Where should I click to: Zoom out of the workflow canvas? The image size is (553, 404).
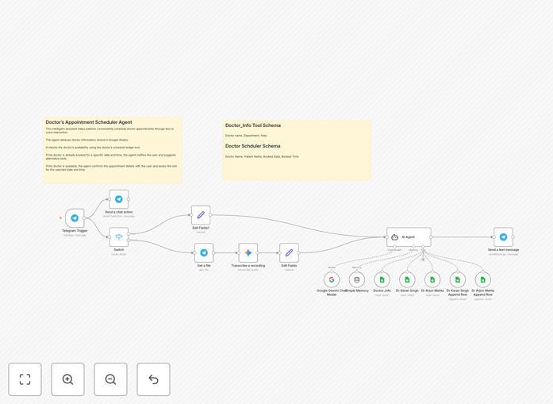coord(110,379)
